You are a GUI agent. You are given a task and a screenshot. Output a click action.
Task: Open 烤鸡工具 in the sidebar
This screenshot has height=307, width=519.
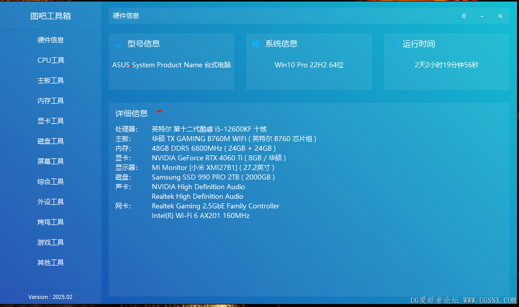pyautogui.click(x=51, y=222)
